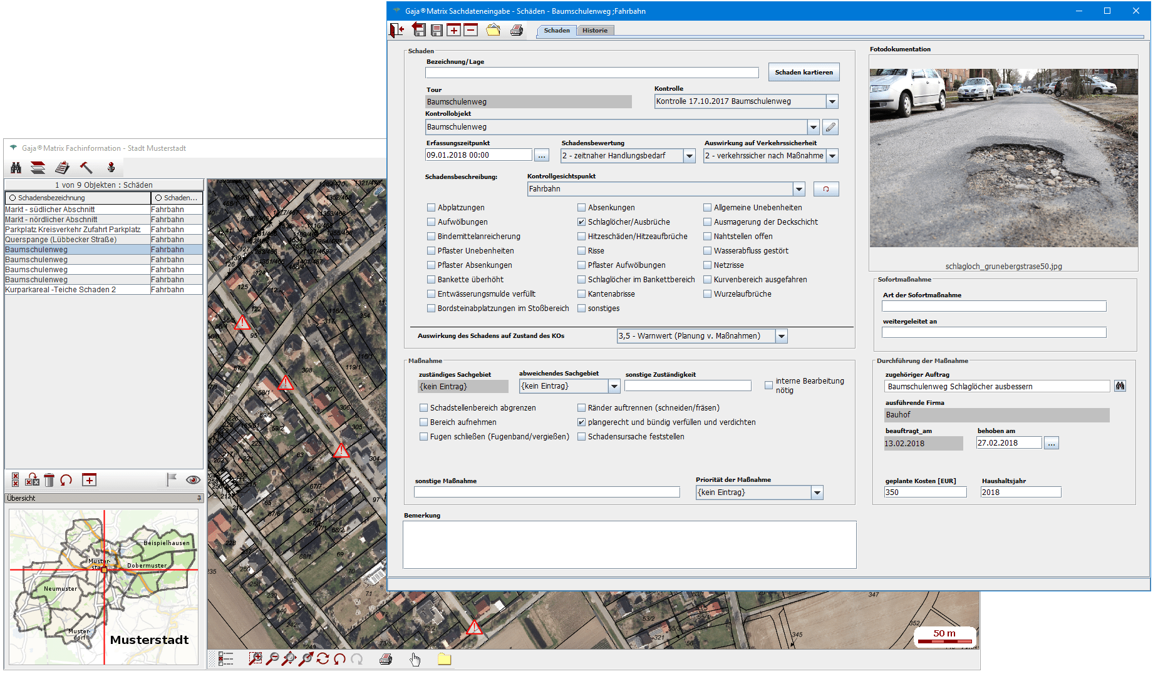This screenshot has width=1153, height=674.
Task: Open the binoculars search tool in Fachinformation
Action: pos(16,168)
